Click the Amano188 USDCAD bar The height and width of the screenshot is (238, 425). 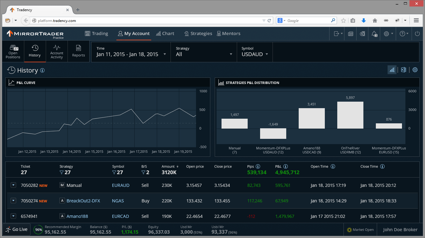pyautogui.click(x=312, y=118)
